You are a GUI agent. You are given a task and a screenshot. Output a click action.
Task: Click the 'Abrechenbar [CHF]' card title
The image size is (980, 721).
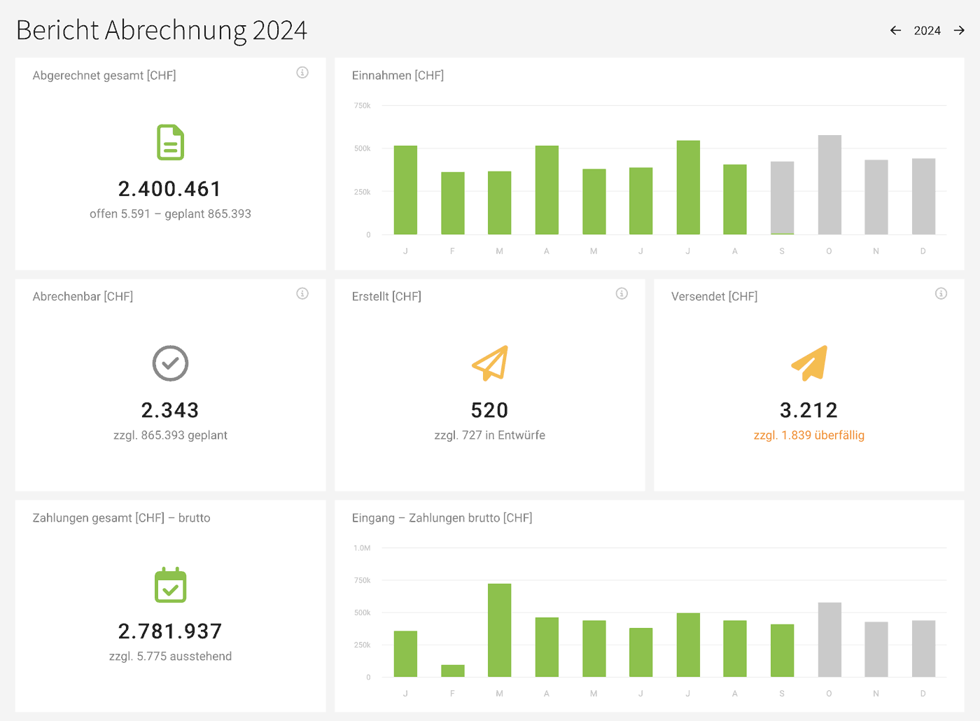click(x=83, y=297)
